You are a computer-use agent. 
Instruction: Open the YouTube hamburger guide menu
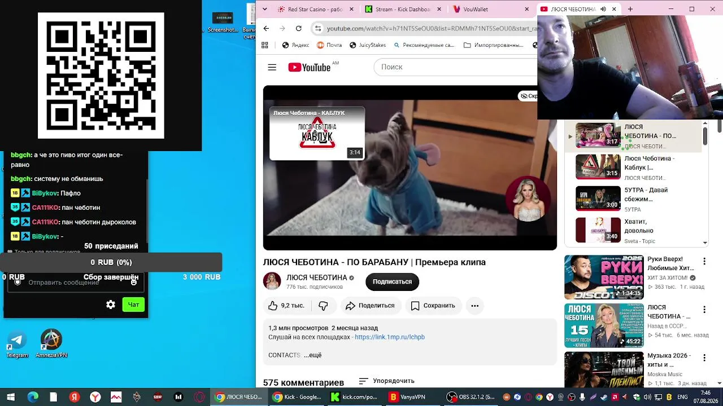pyautogui.click(x=272, y=67)
